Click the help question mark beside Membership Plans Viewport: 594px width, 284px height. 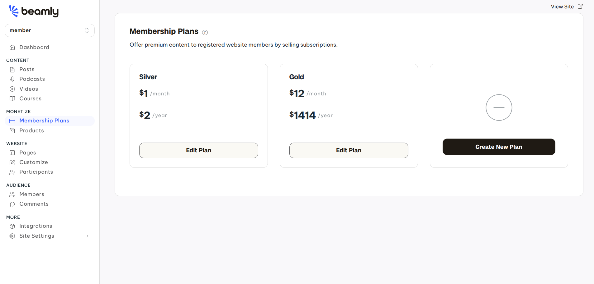pos(205,32)
